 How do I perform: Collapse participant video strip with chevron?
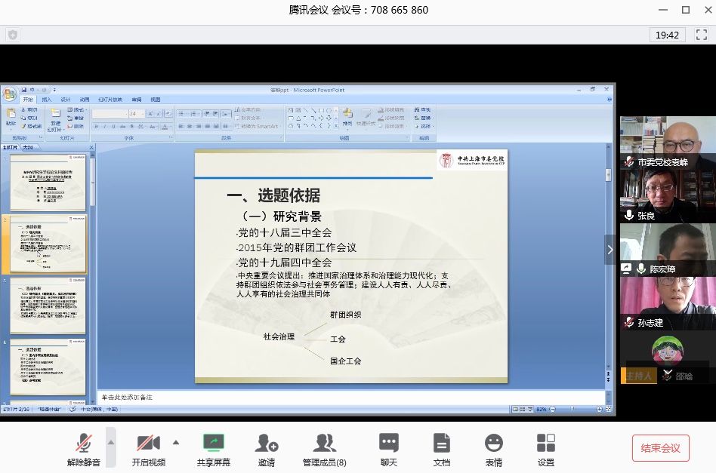pyautogui.click(x=610, y=250)
